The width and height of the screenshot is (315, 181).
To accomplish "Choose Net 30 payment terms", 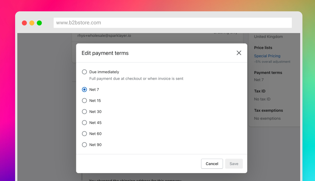I will [x=84, y=111].
